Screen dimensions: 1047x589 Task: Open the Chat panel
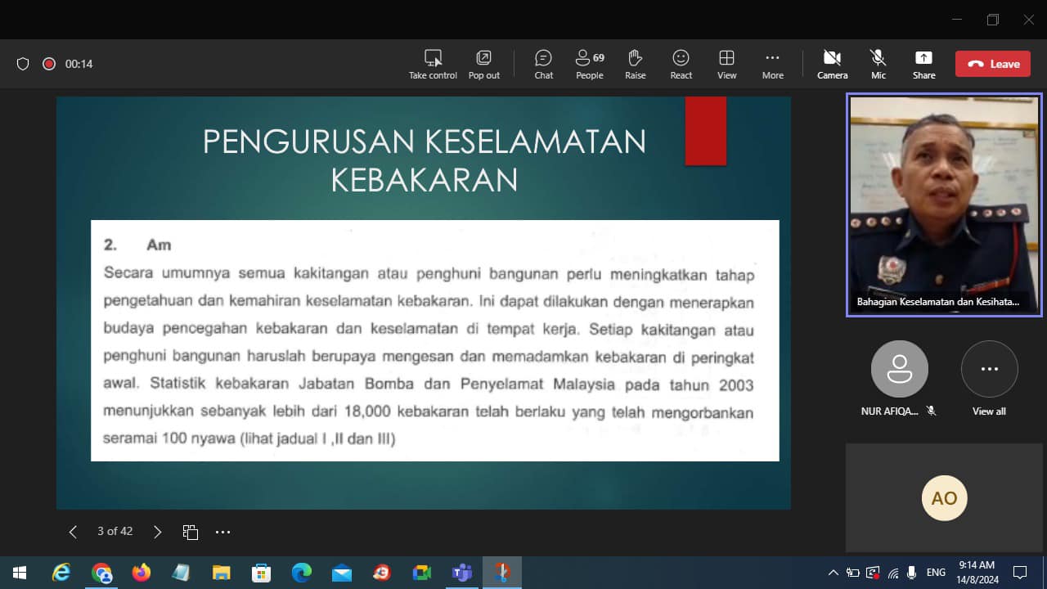[x=543, y=64]
